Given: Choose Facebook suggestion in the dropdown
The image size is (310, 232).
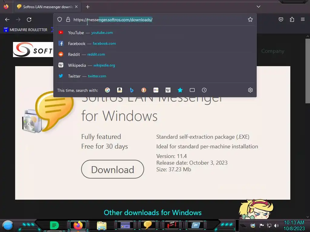Looking at the screenshot, I should [155, 43].
